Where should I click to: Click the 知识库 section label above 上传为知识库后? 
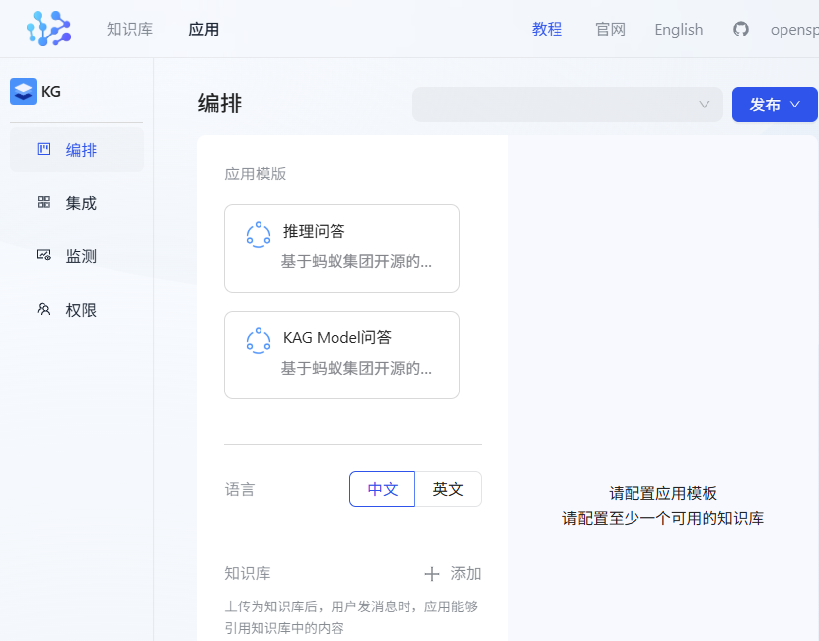coord(248,573)
